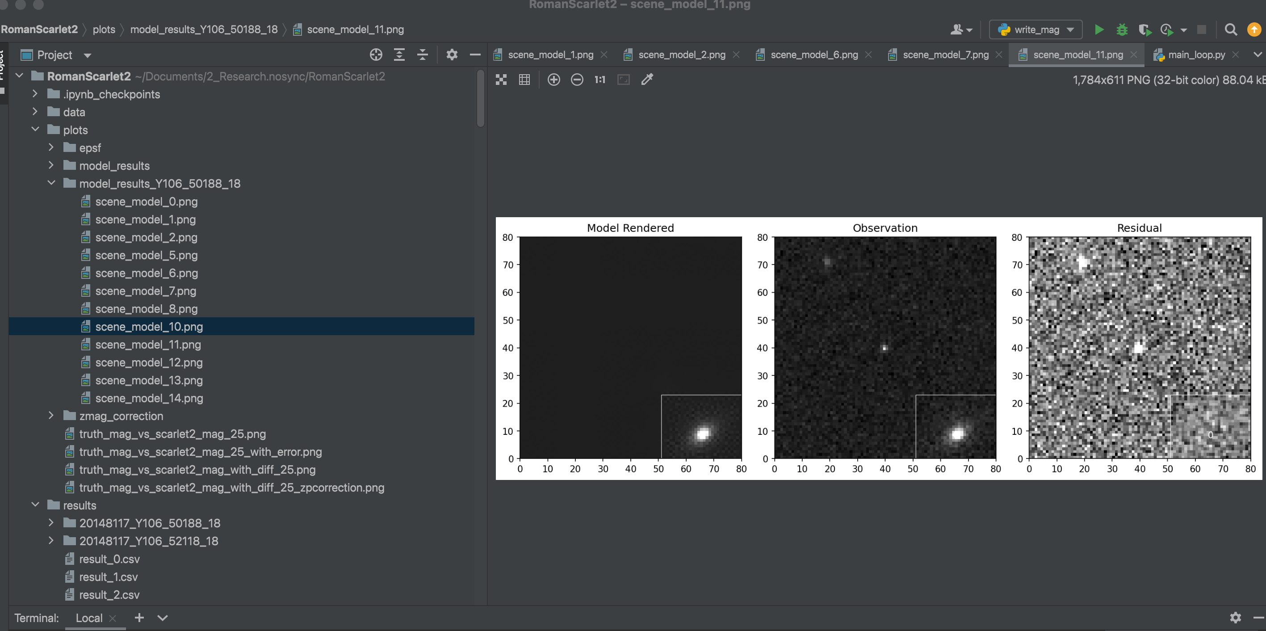The width and height of the screenshot is (1266, 631).
Task: Expand the .ipynb_checkpoints folder
Action: 35,93
